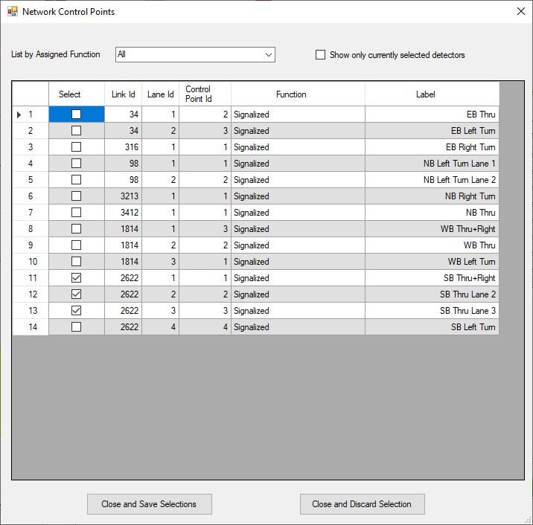Sort by Lane Id column header
The width and height of the screenshot is (533, 525).
(161, 94)
